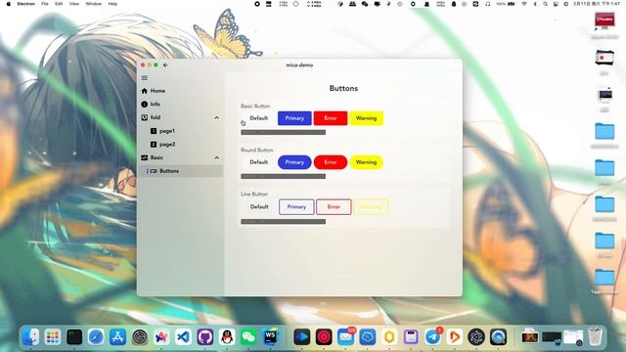Click the Round Default button
The height and width of the screenshot is (352, 626).
258,162
